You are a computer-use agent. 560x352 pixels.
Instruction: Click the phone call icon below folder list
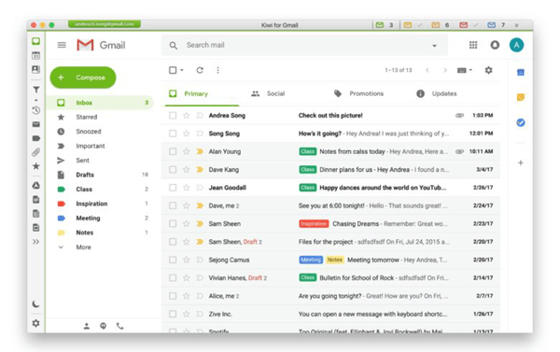point(120,326)
